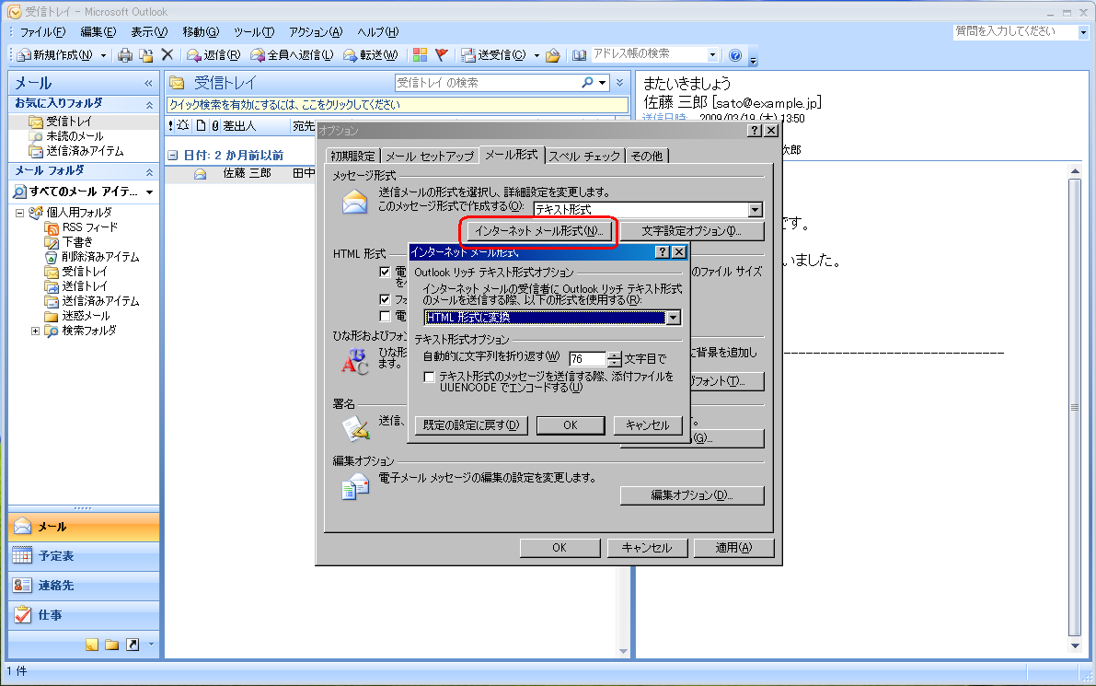Viewport: 1096px width, 686px height.
Task: Minimize the メール navigation pane with the « chevron
Action: click(148, 83)
